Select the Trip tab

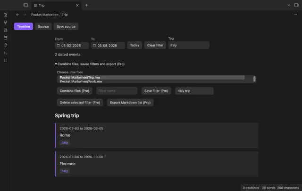(x=56, y=5)
